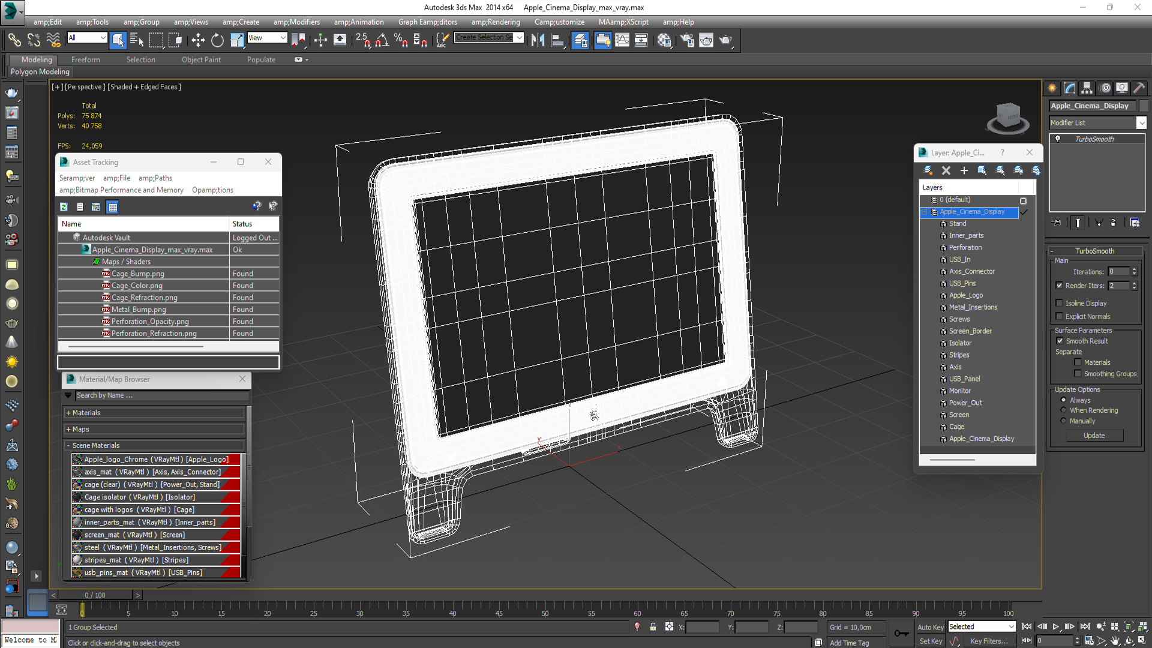Toggle the Angle Snap icon
Screen dimensions: 1152x648
(382, 40)
